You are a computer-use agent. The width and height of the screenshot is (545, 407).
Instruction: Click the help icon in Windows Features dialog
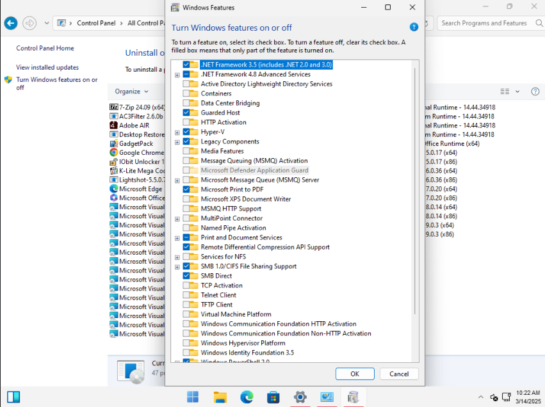point(414,27)
